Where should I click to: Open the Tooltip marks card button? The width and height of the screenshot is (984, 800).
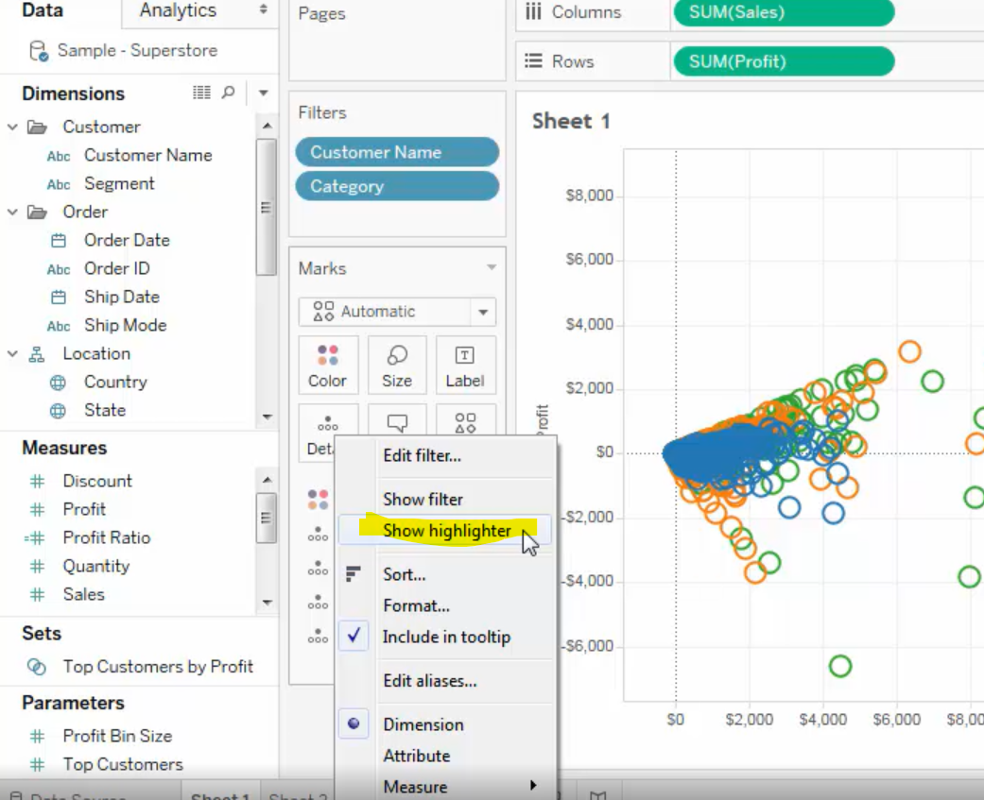click(x=397, y=420)
